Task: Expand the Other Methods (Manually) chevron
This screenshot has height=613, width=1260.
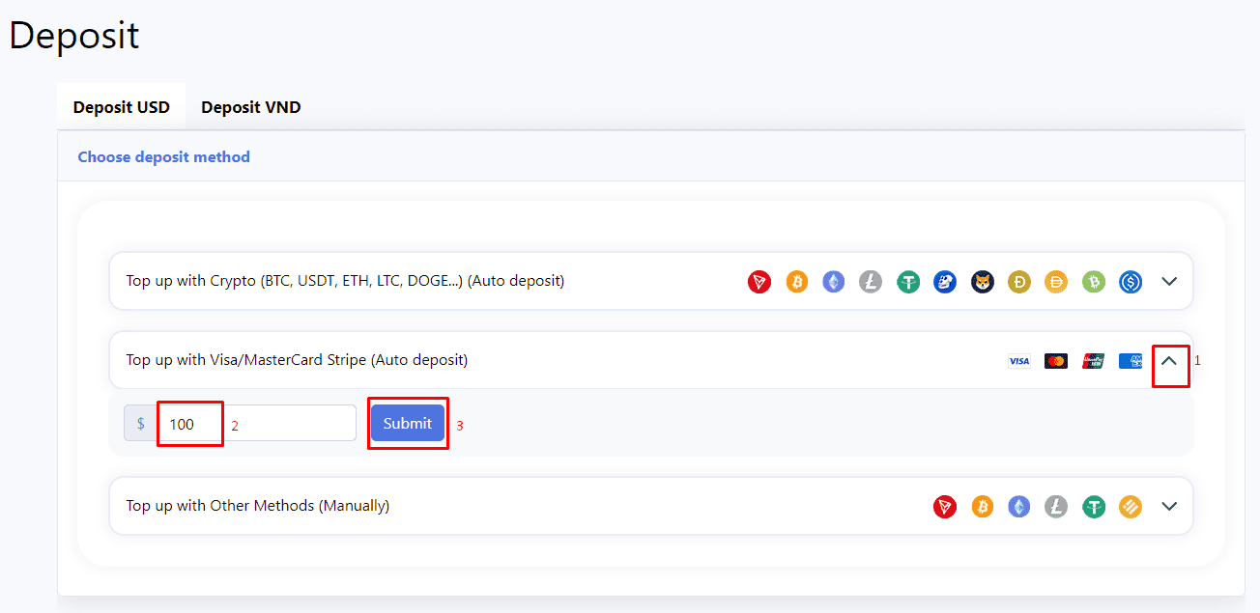Action: [1169, 506]
